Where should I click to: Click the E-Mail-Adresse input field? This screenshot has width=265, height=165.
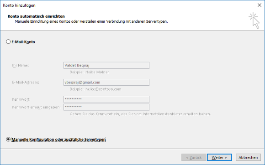pyautogui.click(x=106, y=82)
